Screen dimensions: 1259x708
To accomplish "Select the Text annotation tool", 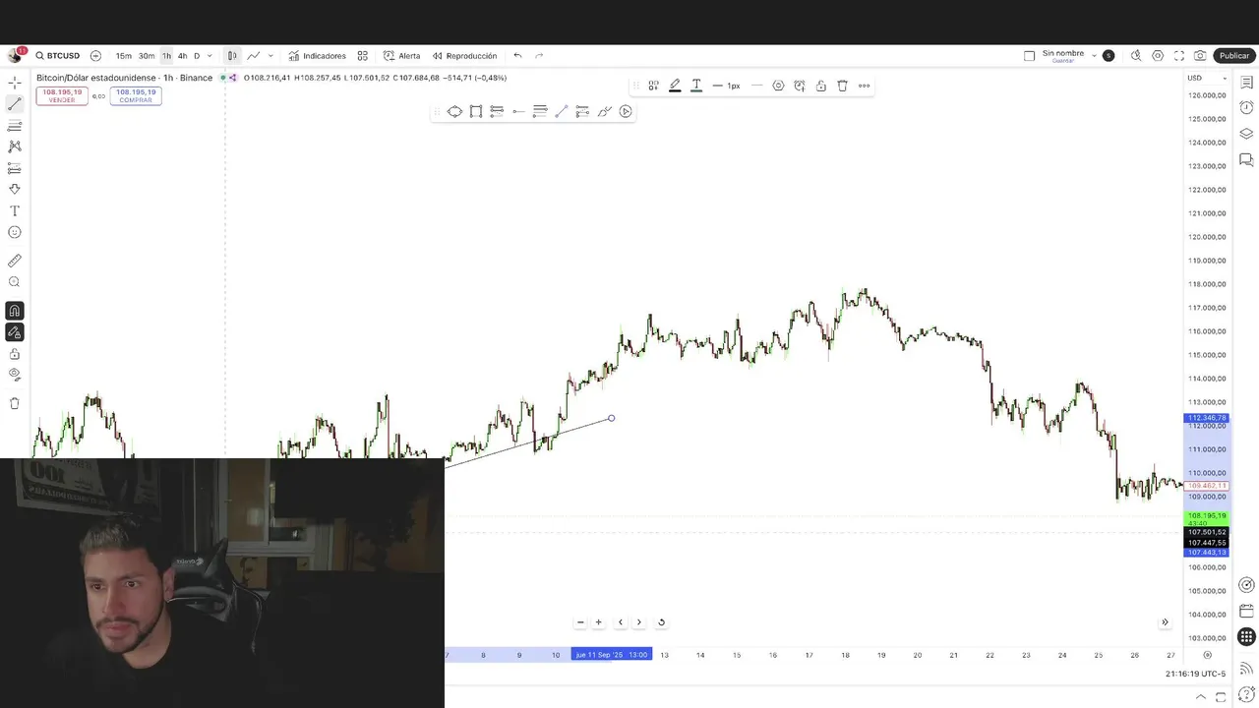I will coord(15,210).
